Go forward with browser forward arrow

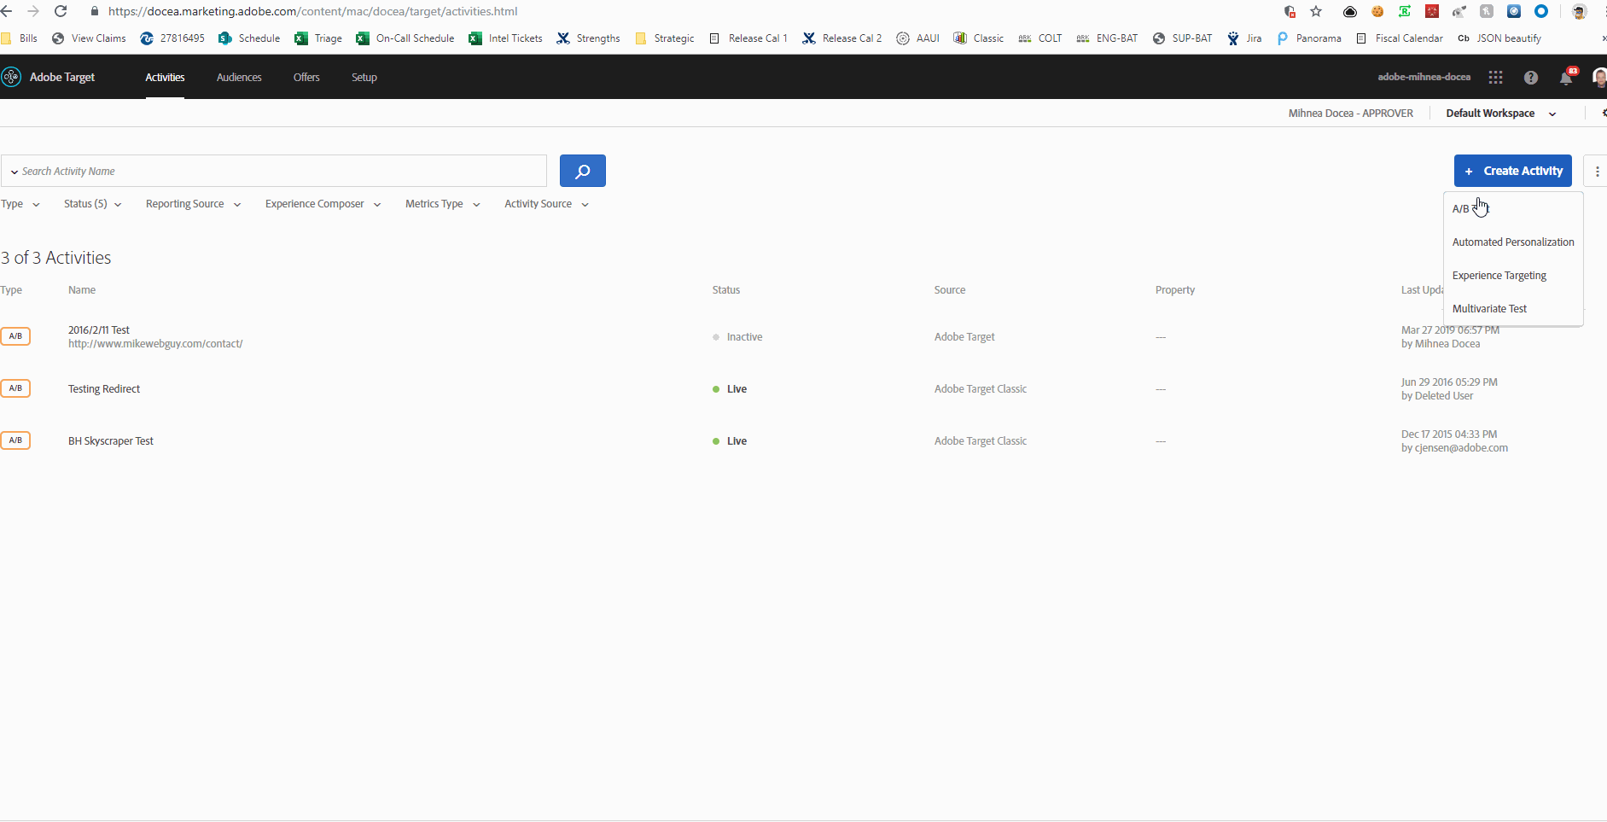tap(32, 11)
